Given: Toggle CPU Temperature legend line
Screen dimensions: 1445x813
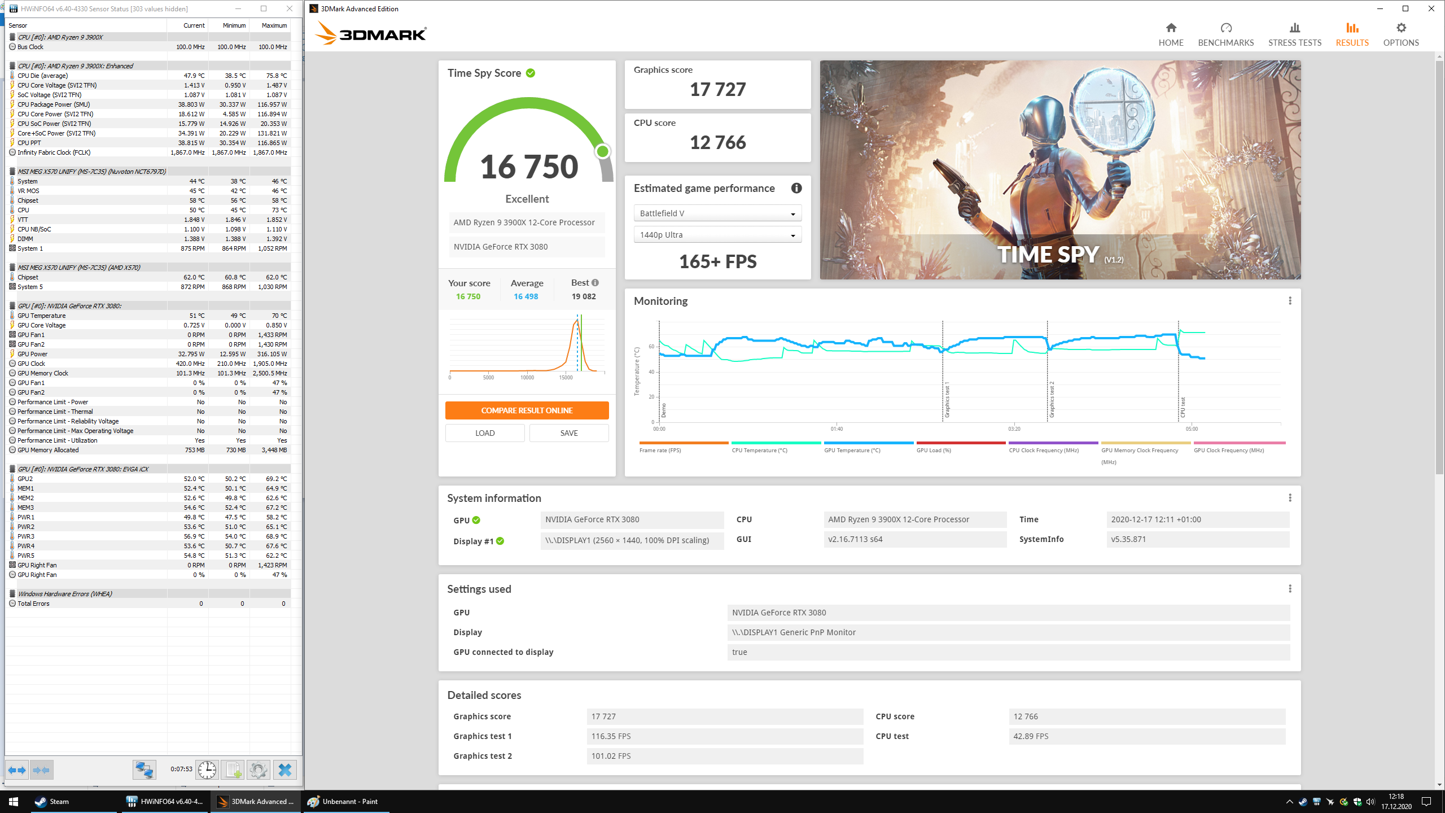Looking at the screenshot, I should pyautogui.click(x=776, y=447).
